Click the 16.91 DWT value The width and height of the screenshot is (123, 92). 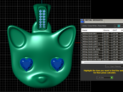tap(115, 60)
